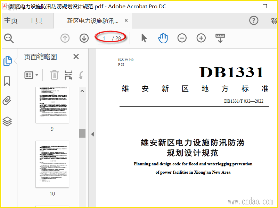Click the Acrobat PDF icon in title bar
278x208 pixels.
(5, 6)
